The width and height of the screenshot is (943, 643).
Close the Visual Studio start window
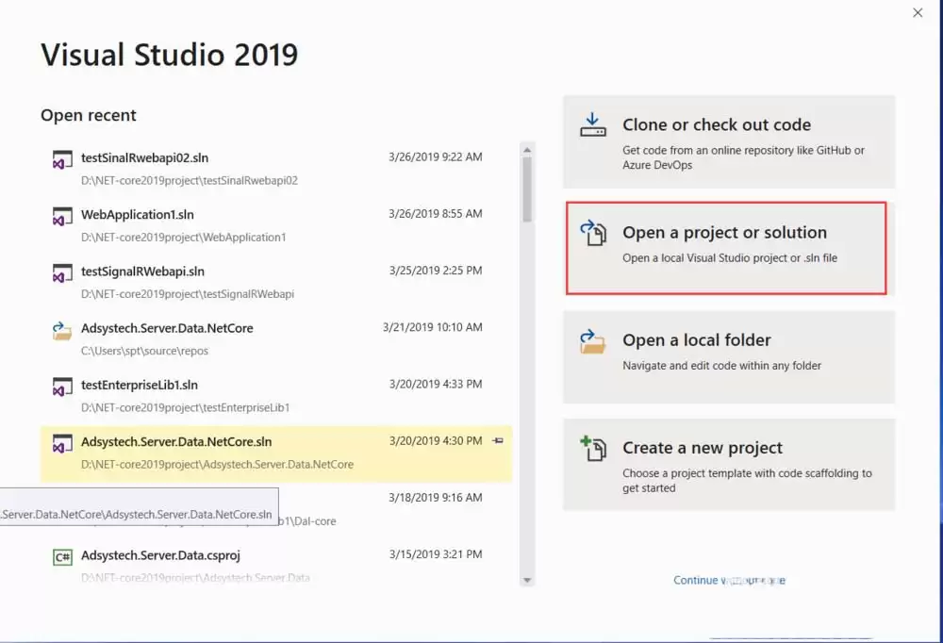click(x=917, y=13)
